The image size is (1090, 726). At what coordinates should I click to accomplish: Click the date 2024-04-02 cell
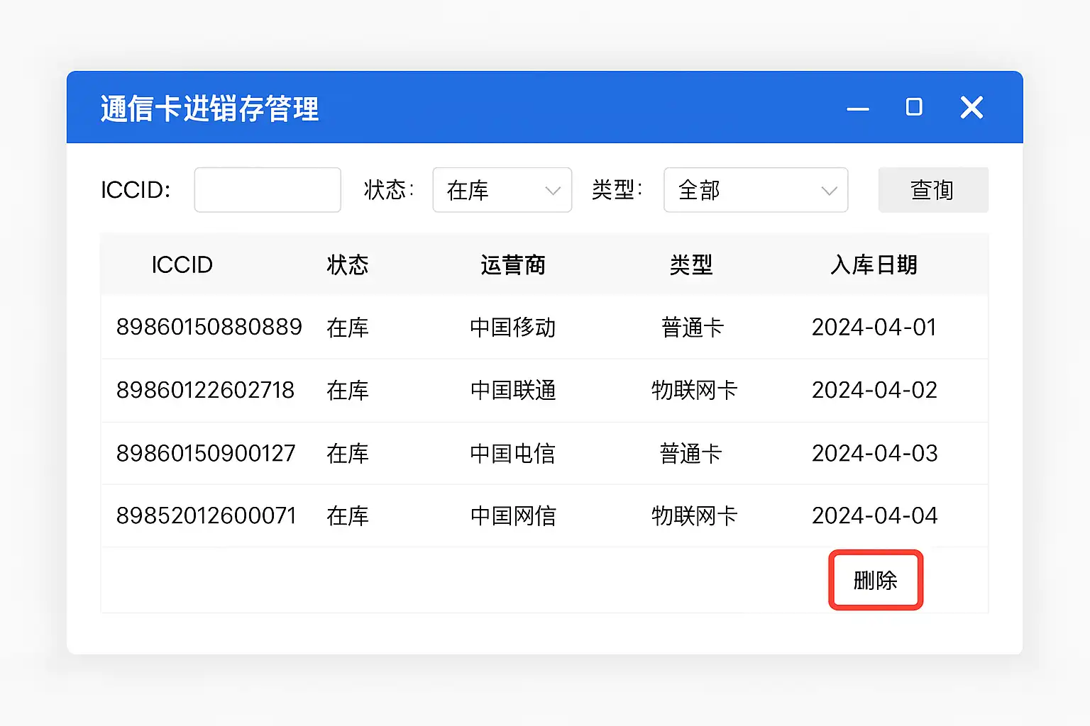click(x=874, y=390)
